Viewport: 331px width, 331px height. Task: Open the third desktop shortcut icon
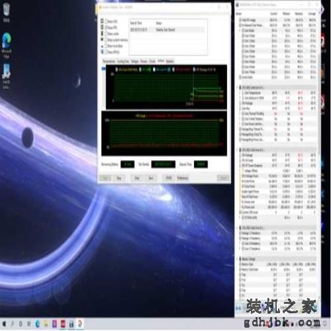click(7, 76)
